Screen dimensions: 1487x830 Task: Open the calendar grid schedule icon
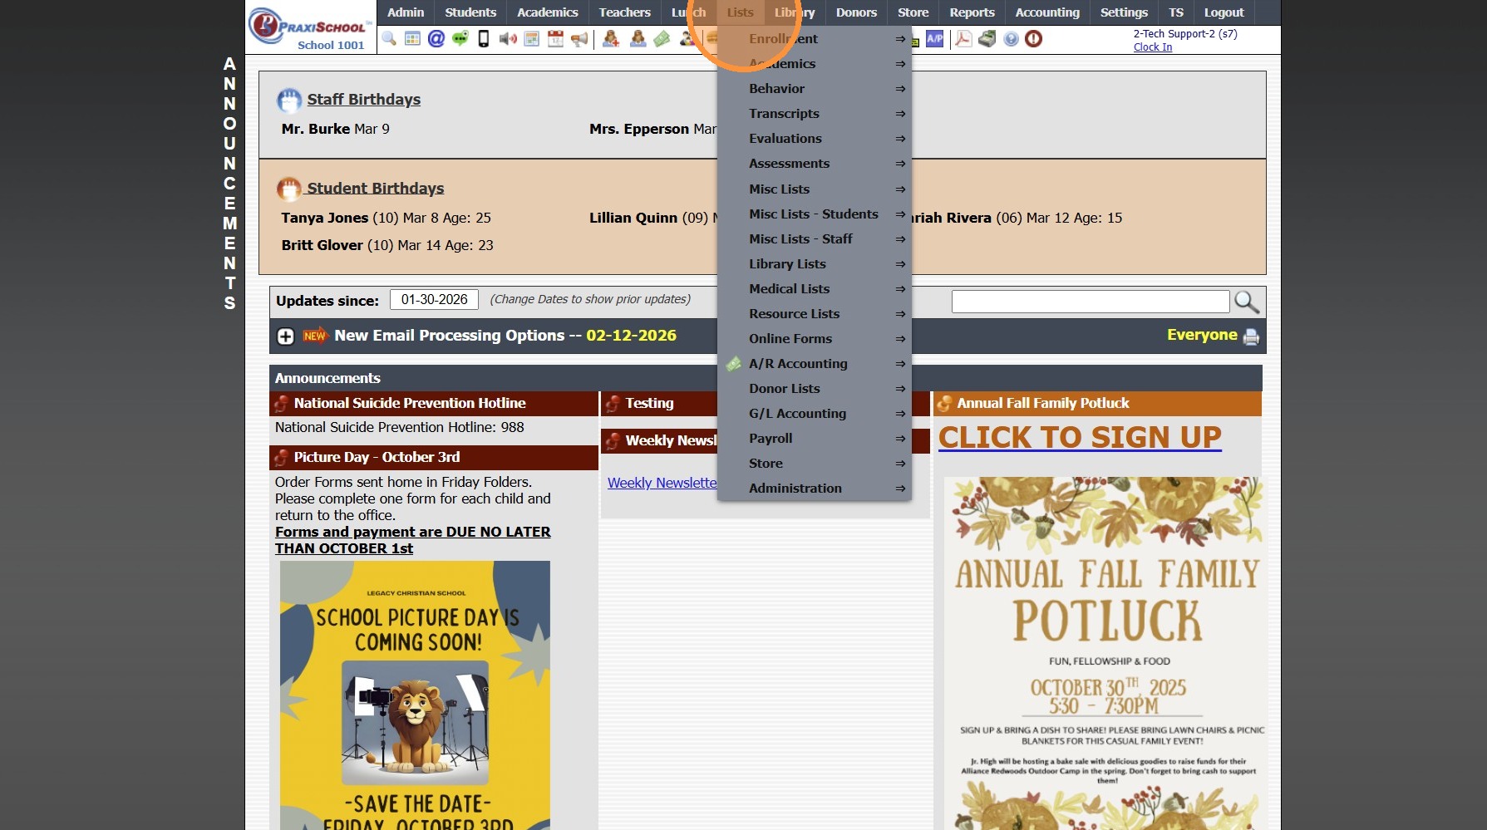coord(532,39)
